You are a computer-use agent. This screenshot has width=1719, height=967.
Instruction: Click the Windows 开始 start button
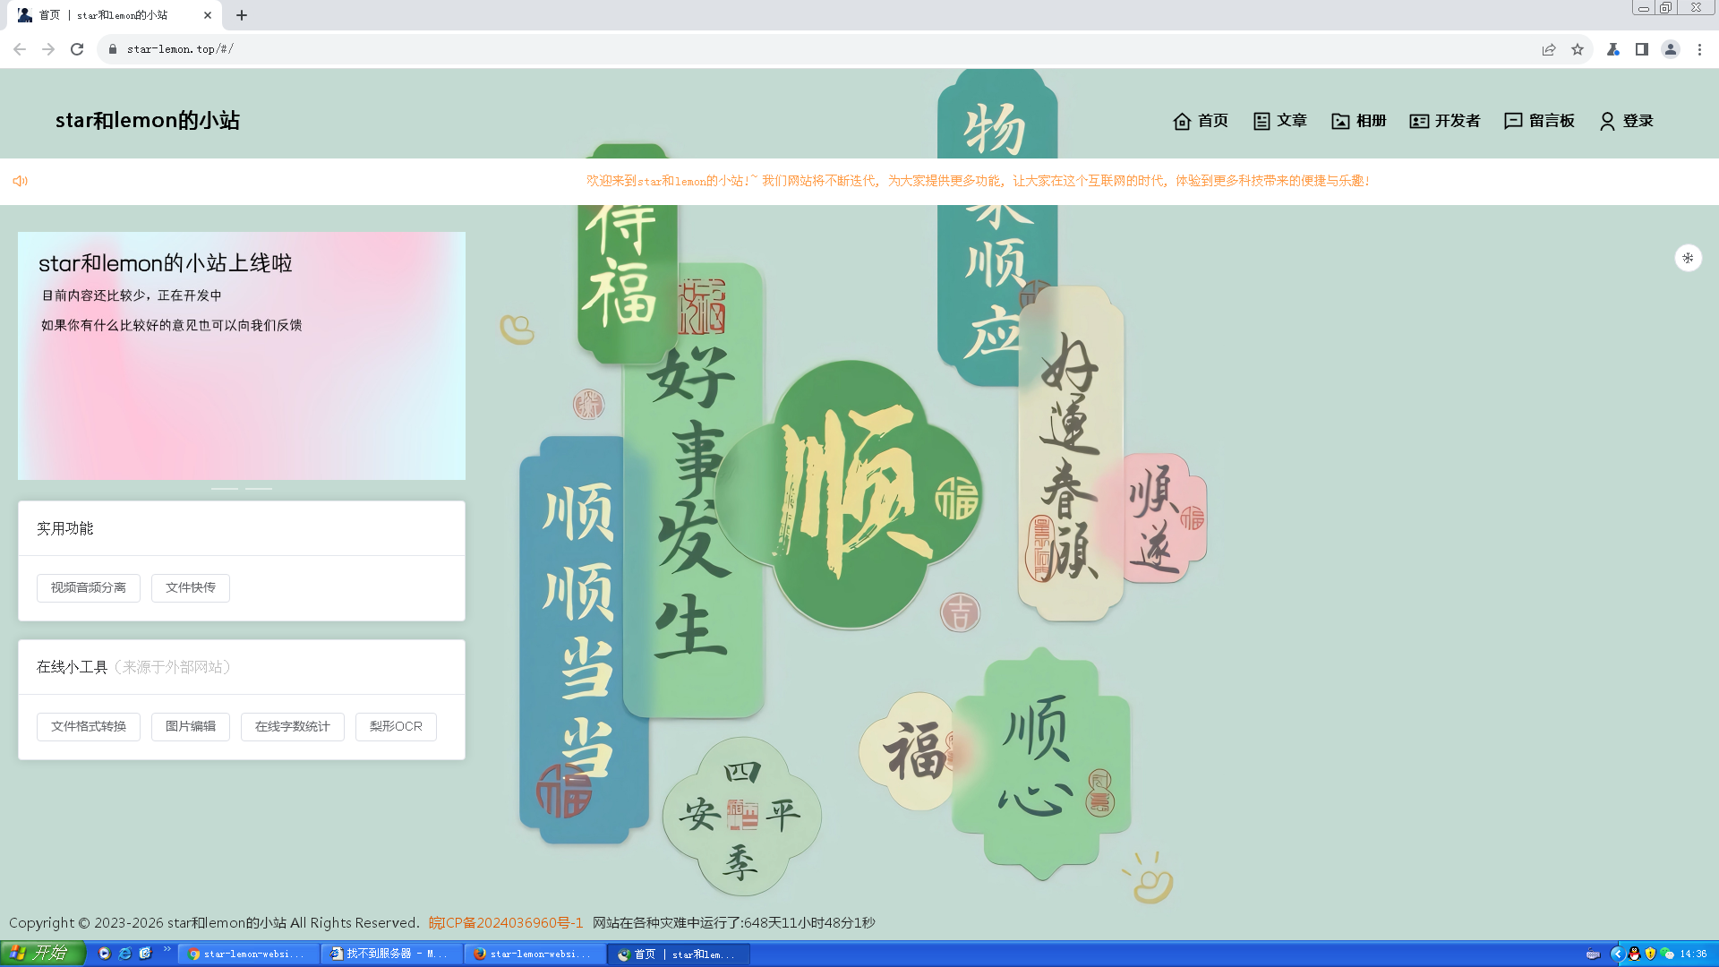pos(42,954)
